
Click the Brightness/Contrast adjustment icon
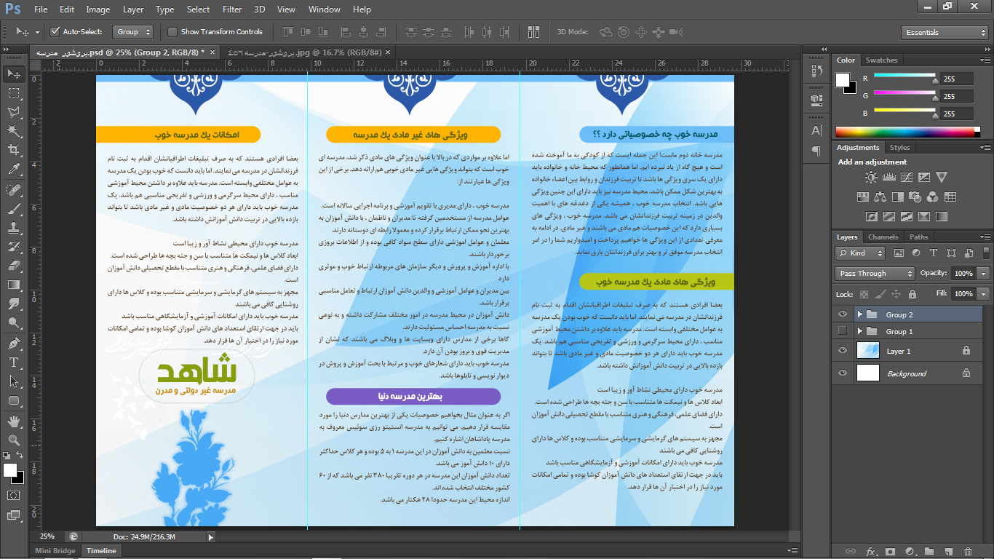(x=871, y=177)
